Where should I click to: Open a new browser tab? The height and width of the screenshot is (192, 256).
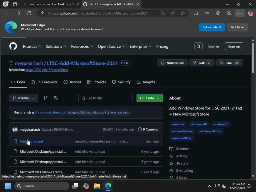(147, 4)
